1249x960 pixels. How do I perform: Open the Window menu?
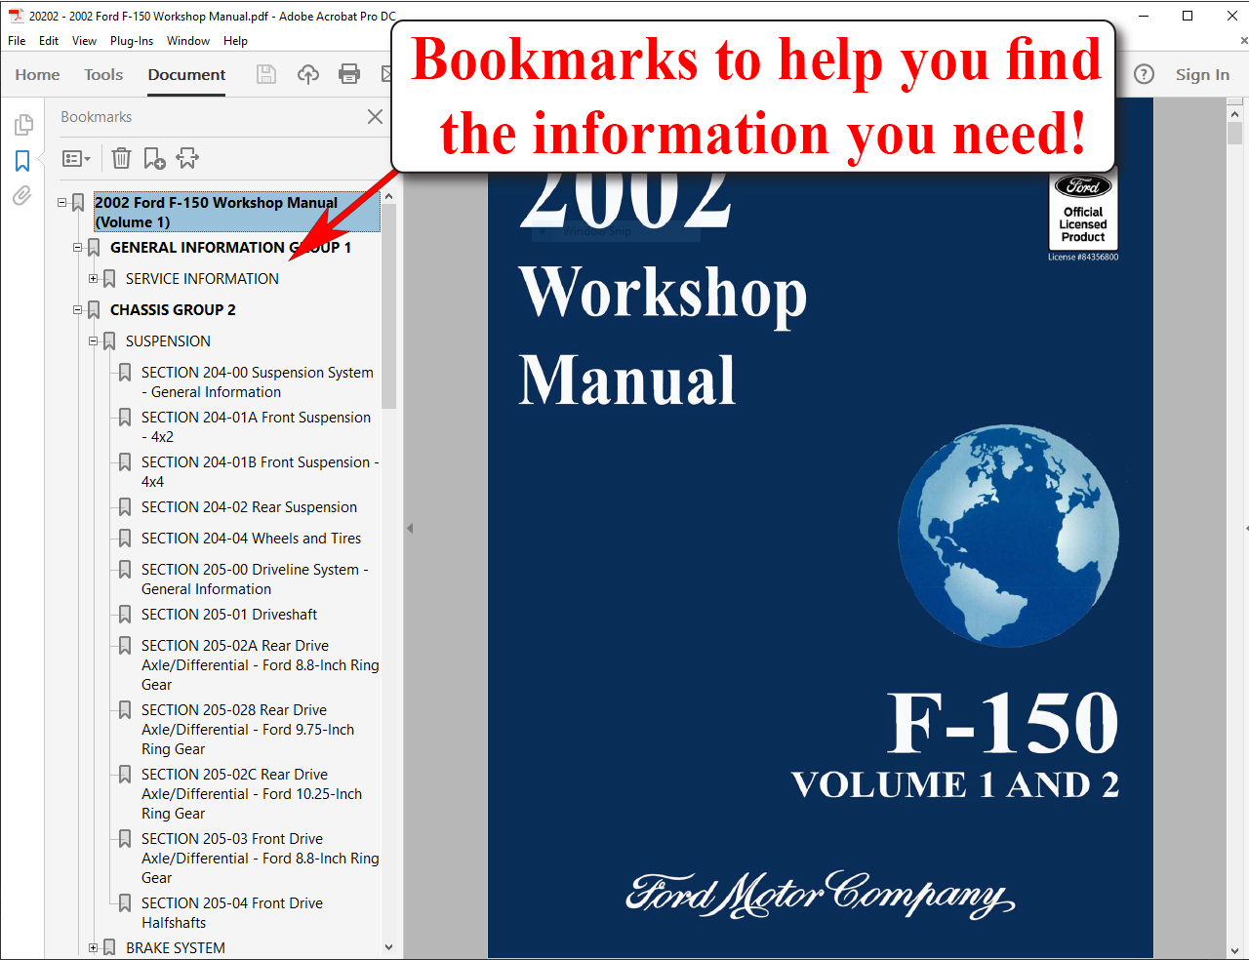[188, 41]
